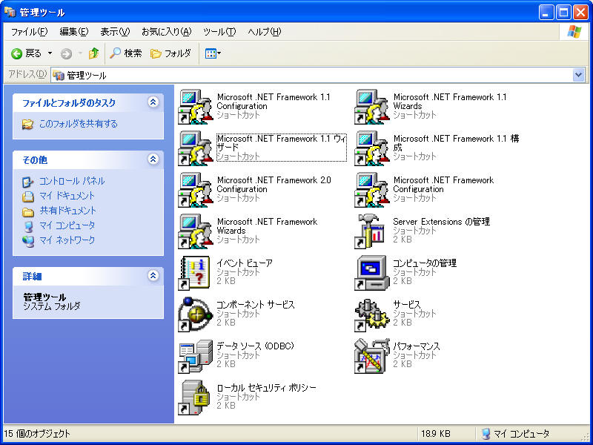Select the パフォーマンス chart icon

pyautogui.click(x=372, y=356)
